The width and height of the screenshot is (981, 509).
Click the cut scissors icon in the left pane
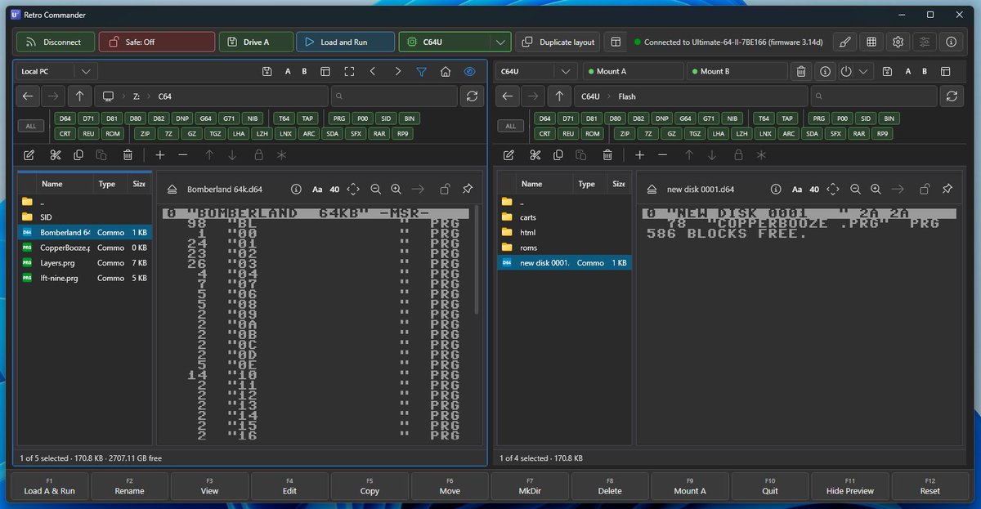pyautogui.click(x=55, y=154)
